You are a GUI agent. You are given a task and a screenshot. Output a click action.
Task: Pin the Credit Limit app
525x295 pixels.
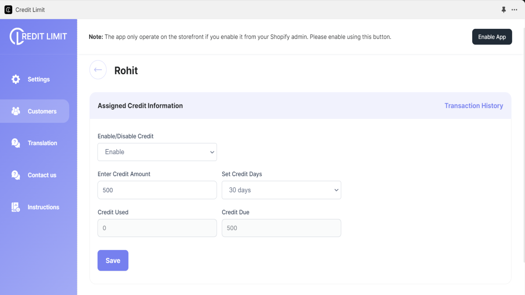(504, 10)
